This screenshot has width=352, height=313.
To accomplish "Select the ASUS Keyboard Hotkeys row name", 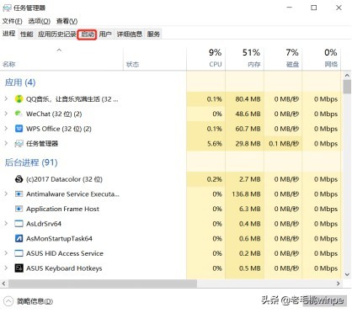I will point(64,268).
